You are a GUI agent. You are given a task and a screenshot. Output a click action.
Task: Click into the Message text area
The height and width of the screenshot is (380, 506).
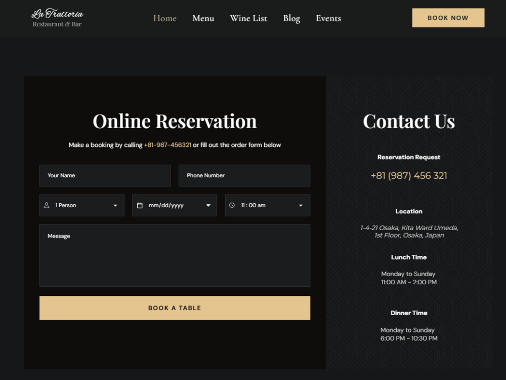point(175,255)
